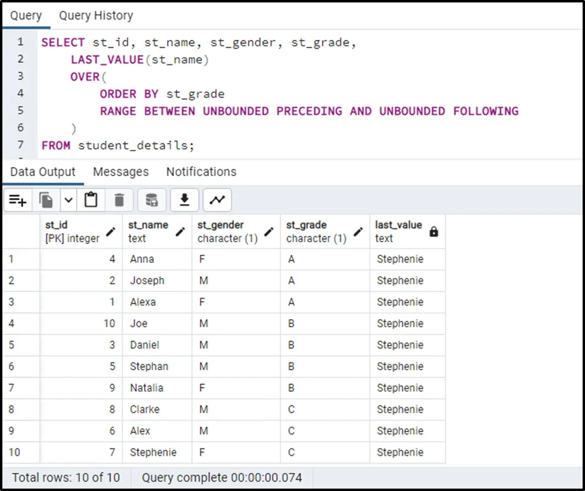Open the Notifications tab
The height and width of the screenshot is (491, 585).
coord(201,172)
